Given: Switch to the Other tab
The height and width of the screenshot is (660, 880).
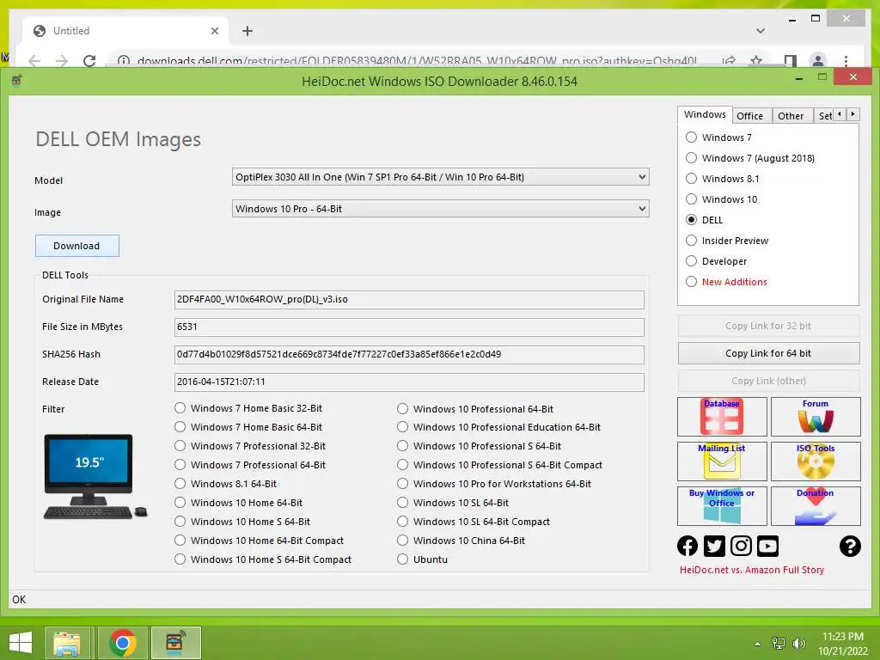Looking at the screenshot, I should click(x=791, y=116).
